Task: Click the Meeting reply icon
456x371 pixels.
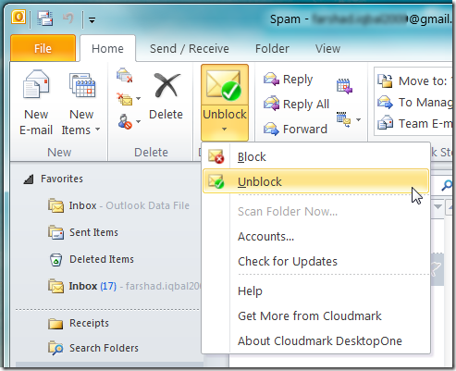Action: 344,86
